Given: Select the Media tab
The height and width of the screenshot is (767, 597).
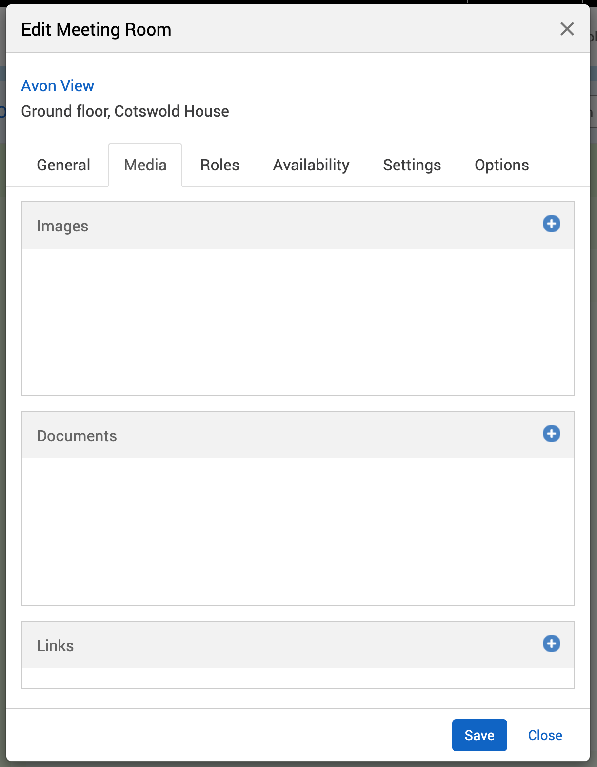Looking at the screenshot, I should [x=145, y=165].
